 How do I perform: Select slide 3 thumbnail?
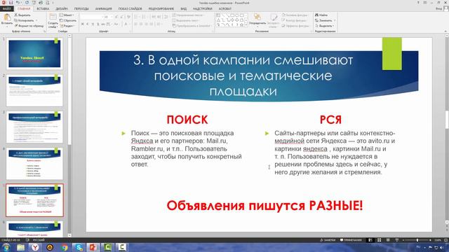point(34,127)
